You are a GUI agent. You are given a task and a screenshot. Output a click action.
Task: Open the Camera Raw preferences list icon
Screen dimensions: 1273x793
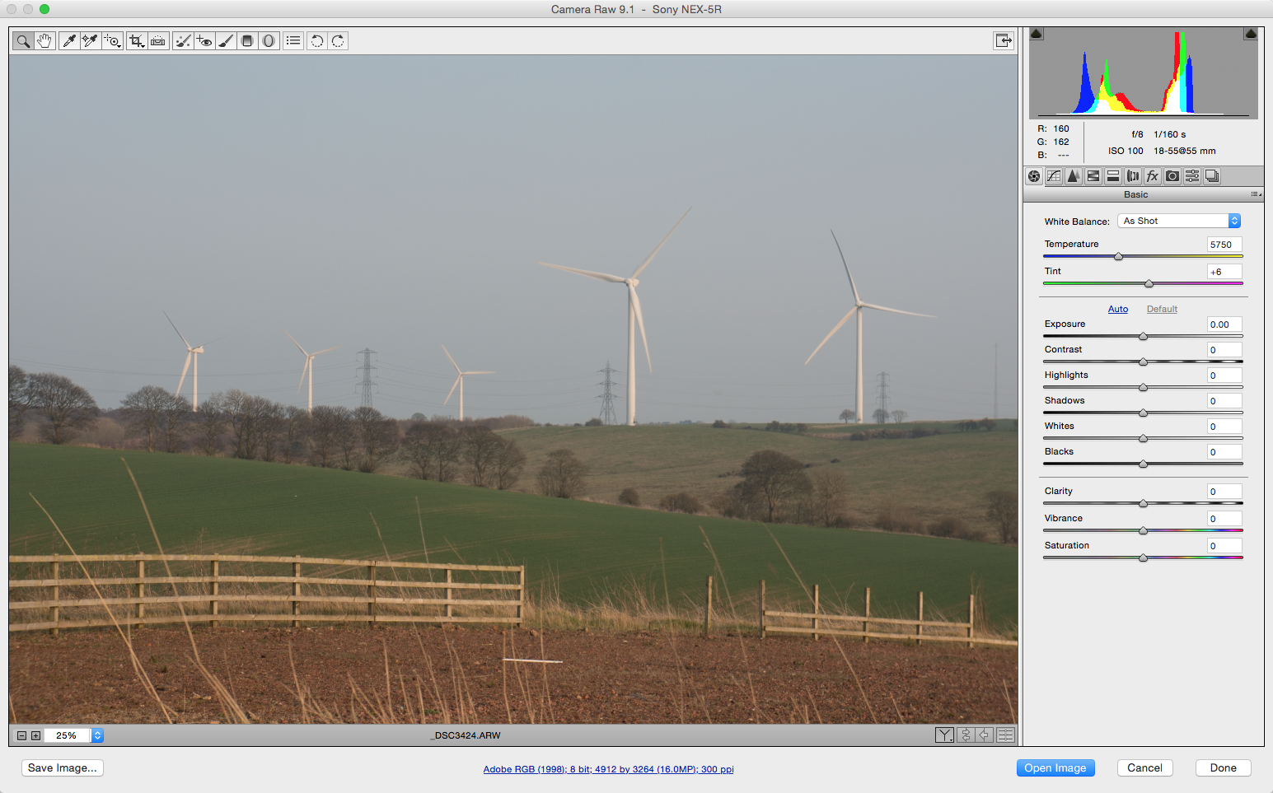(293, 40)
